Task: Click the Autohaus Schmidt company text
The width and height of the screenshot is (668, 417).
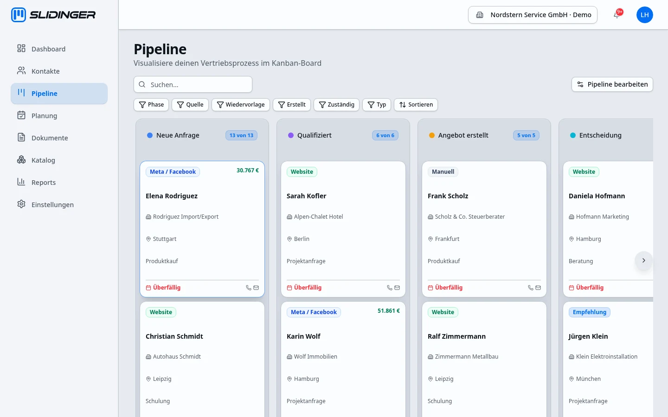Action: [x=177, y=357]
